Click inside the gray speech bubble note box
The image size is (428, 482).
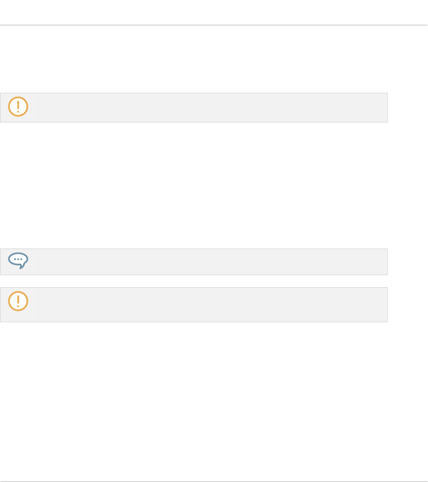[193, 262]
